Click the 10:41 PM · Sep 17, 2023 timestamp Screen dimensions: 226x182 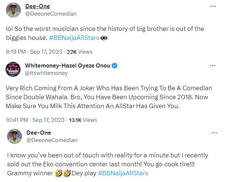point(33,120)
